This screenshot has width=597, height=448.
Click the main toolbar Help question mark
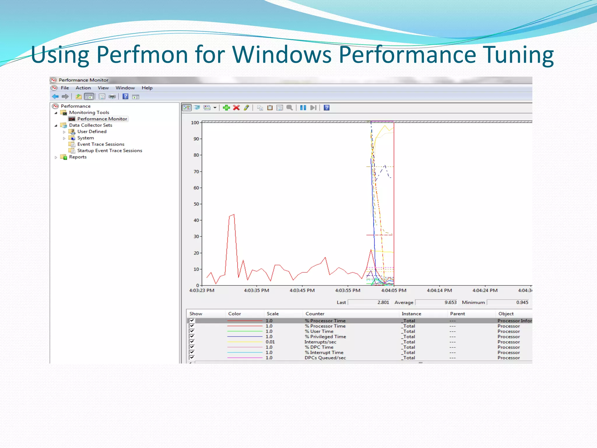tap(125, 97)
